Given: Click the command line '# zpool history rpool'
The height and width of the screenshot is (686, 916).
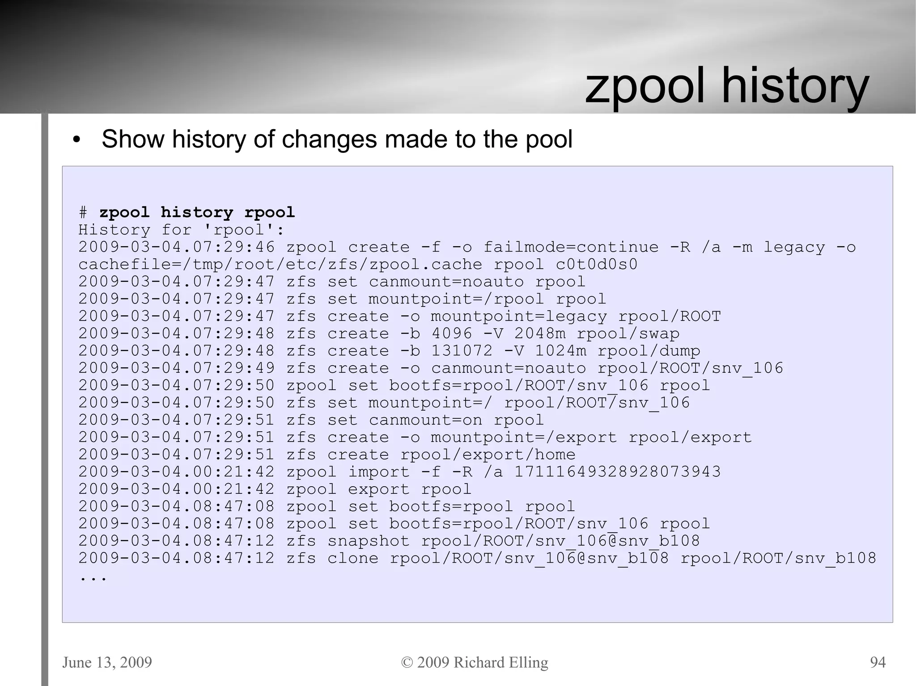Looking at the screenshot, I should coord(187,212).
